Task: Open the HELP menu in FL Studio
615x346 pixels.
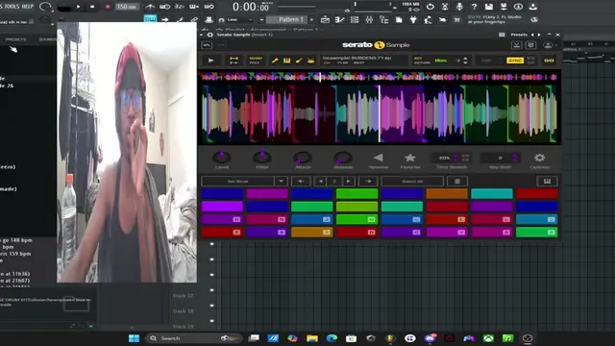Action: (x=28, y=7)
